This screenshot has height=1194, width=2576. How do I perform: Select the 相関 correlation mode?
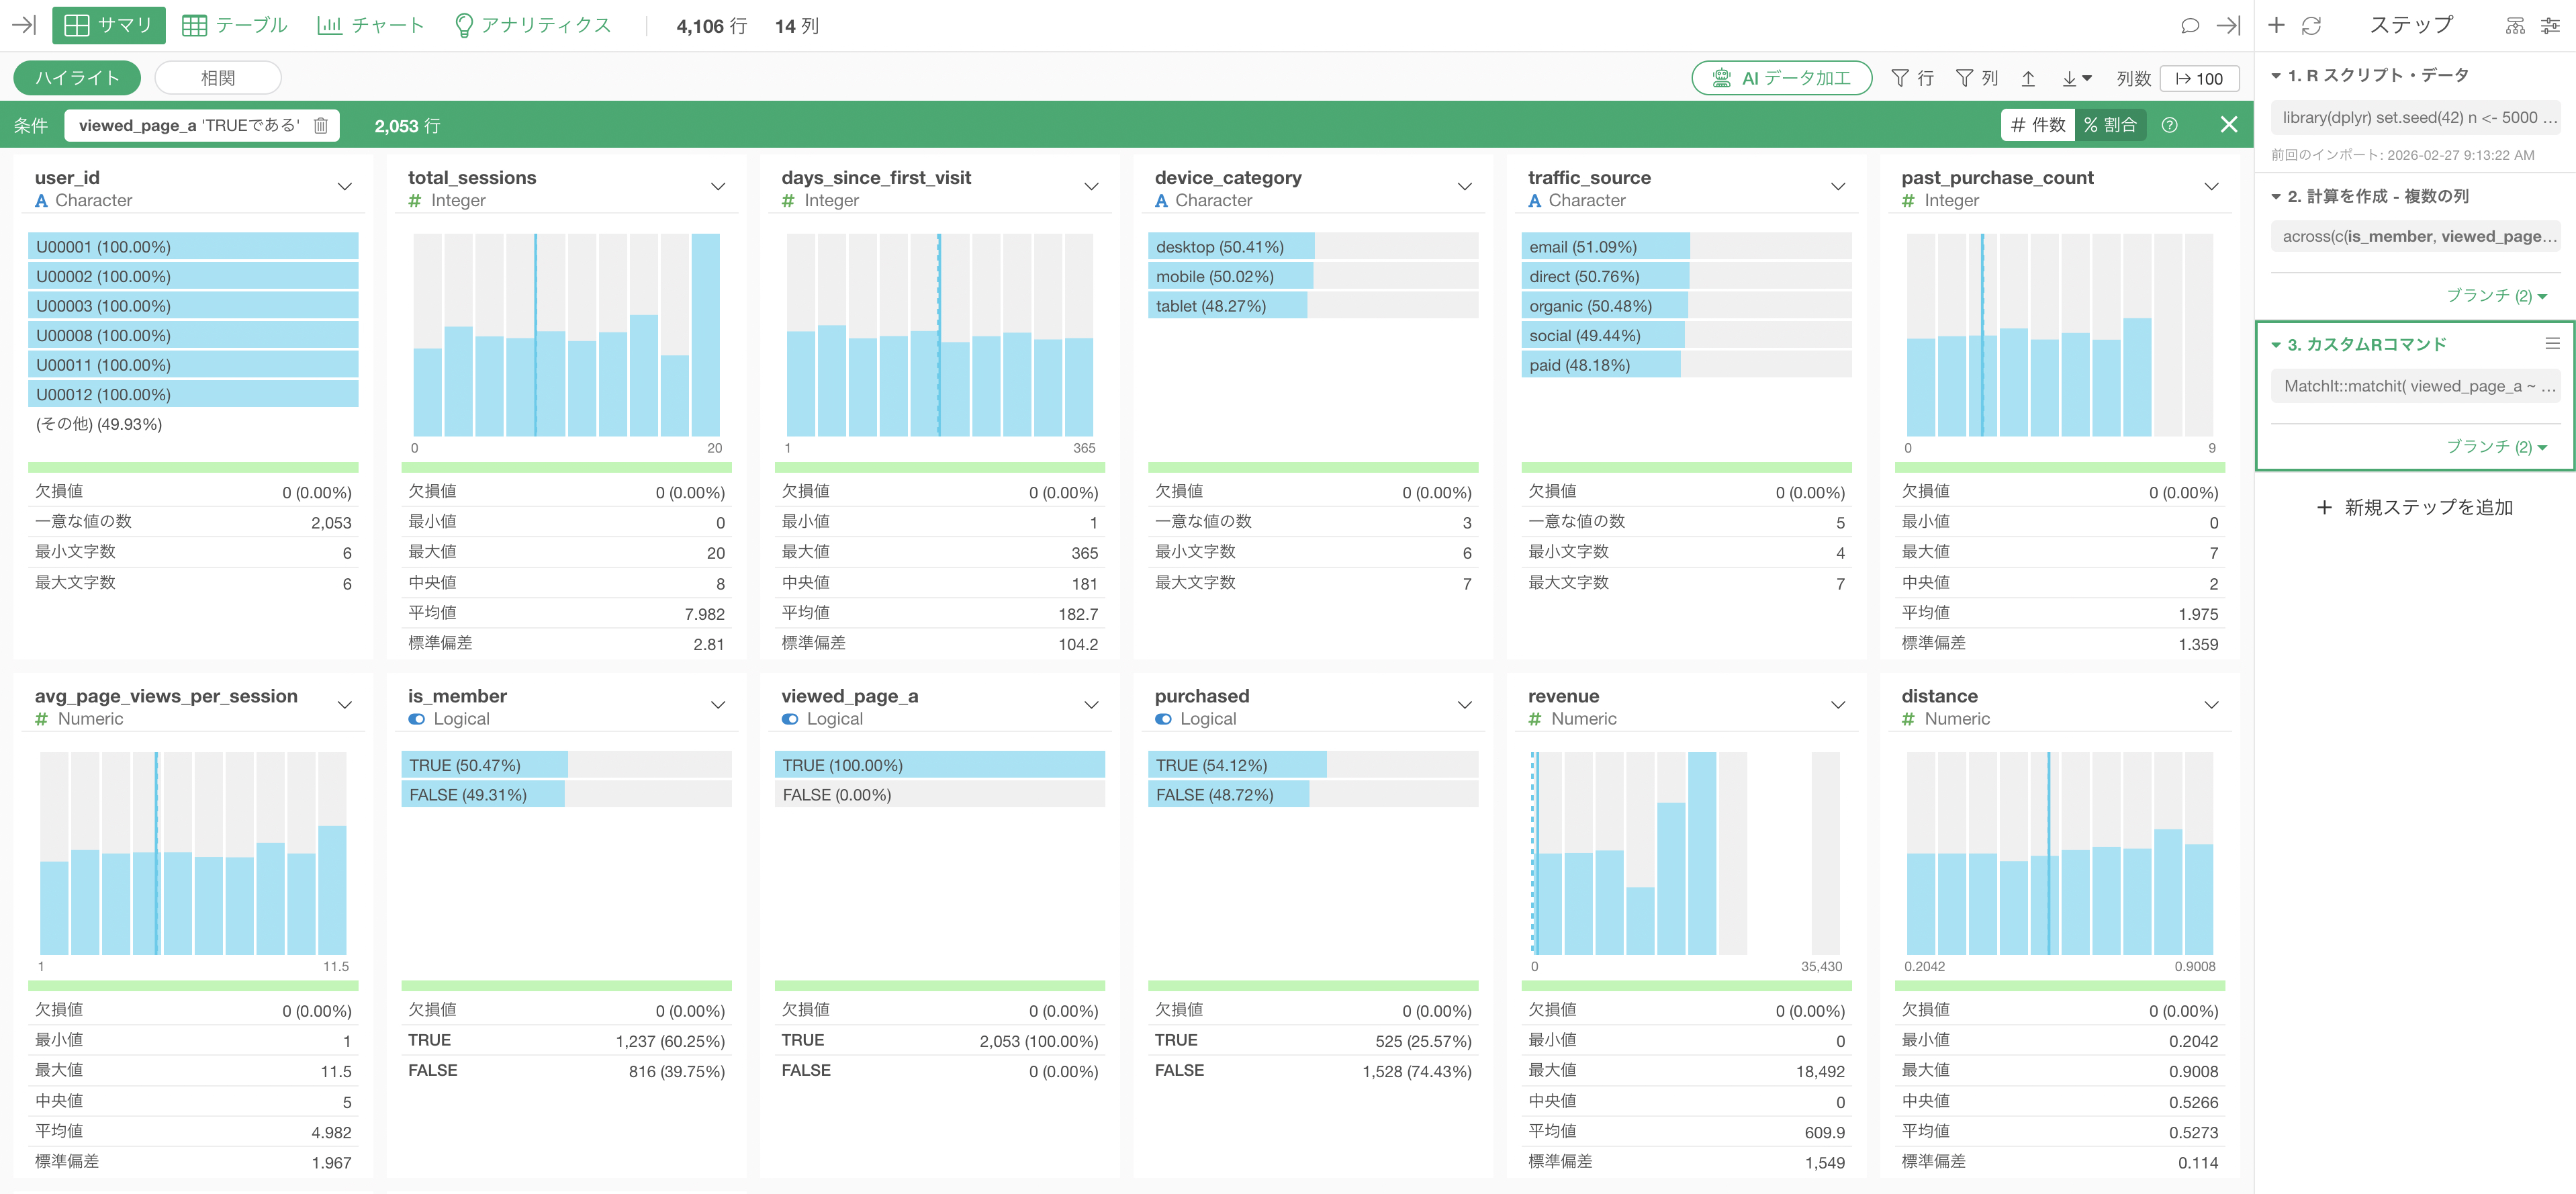pos(218,78)
